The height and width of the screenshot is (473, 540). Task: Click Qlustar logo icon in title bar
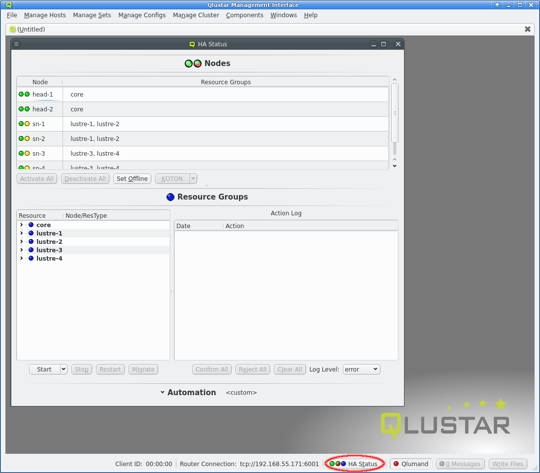(9, 5)
